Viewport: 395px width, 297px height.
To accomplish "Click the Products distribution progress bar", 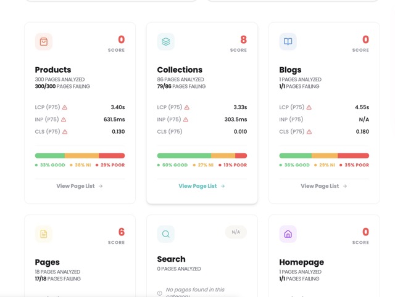I will [80, 156].
